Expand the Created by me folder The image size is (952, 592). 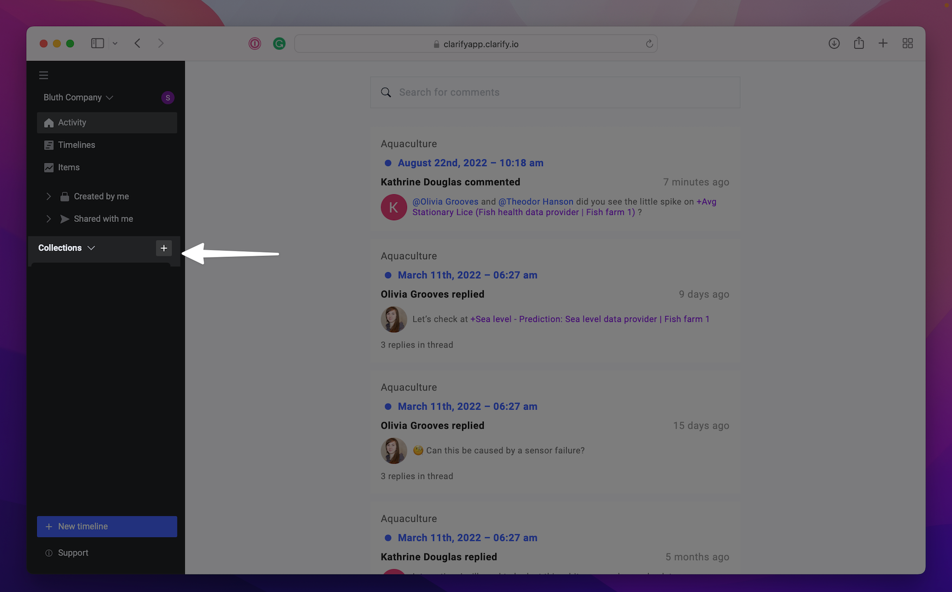(49, 196)
